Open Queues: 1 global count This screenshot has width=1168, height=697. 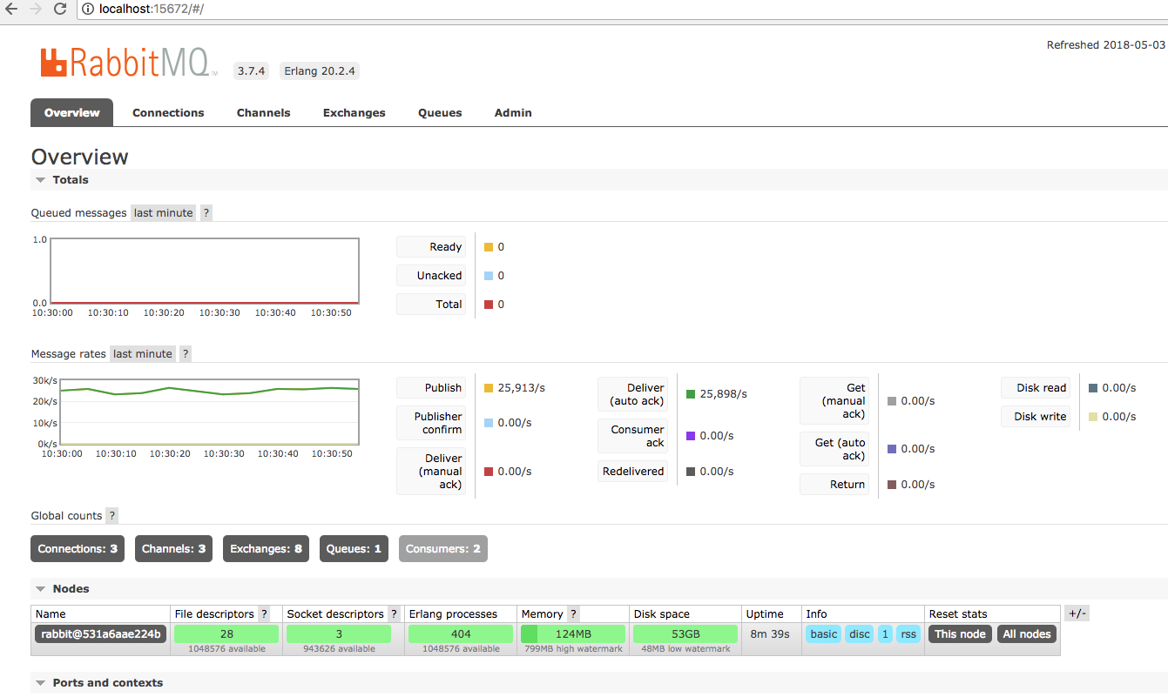coord(354,548)
